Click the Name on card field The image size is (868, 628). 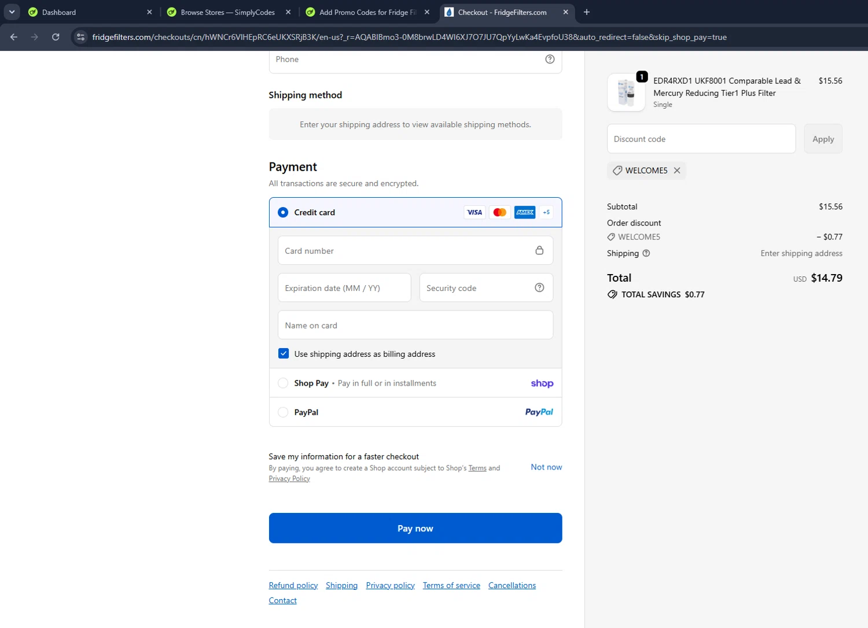click(x=415, y=325)
